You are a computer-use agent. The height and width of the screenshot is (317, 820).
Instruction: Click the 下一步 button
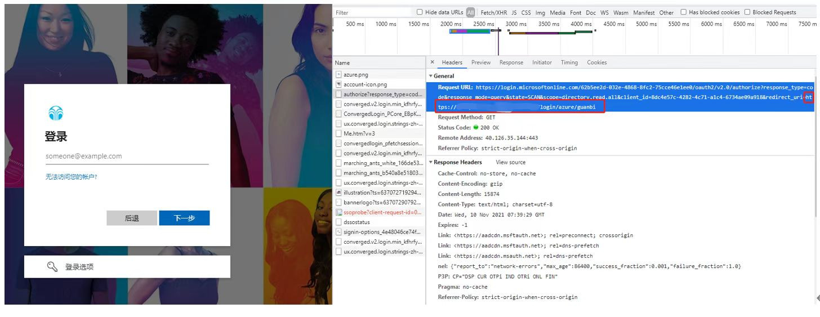(x=184, y=218)
